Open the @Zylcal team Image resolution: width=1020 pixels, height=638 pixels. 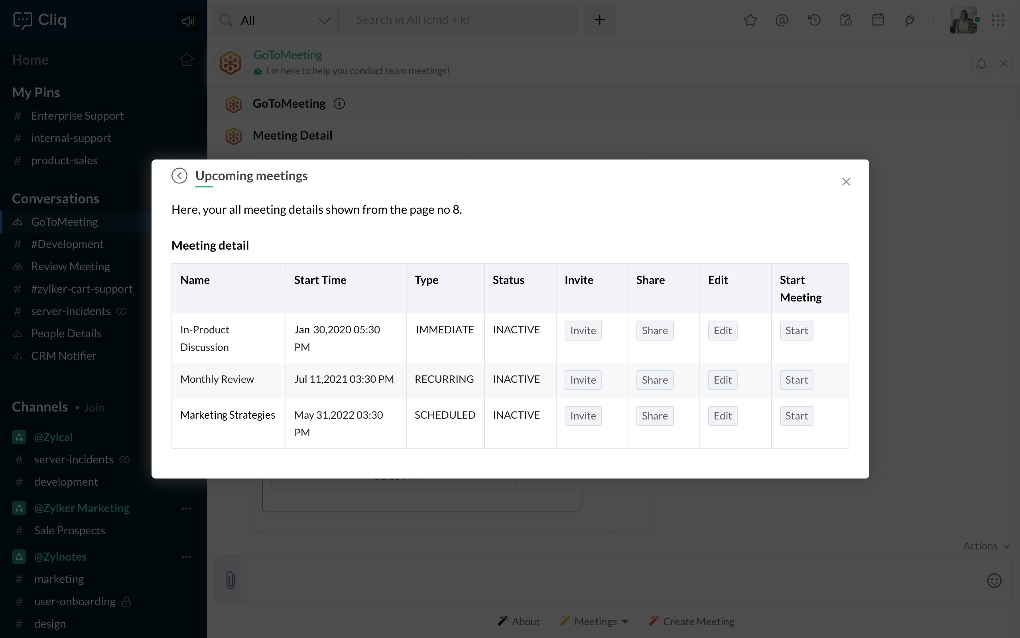(x=53, y=437)
